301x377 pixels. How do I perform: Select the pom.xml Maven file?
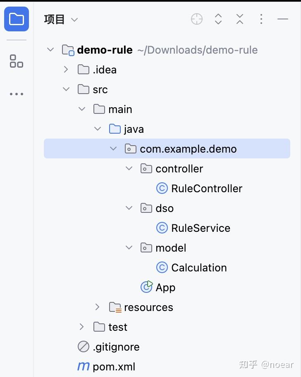coord(114,367)
